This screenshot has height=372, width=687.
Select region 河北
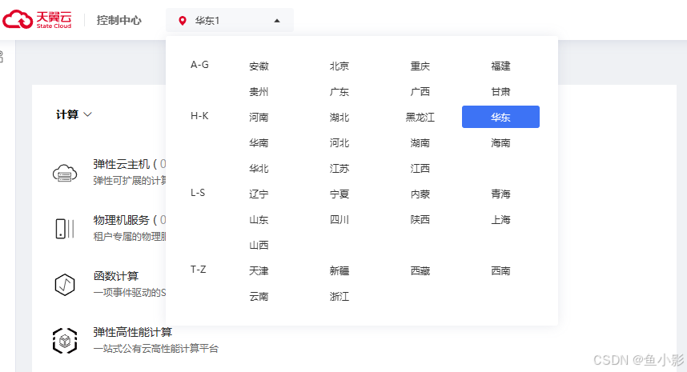[x=339, y=143]
